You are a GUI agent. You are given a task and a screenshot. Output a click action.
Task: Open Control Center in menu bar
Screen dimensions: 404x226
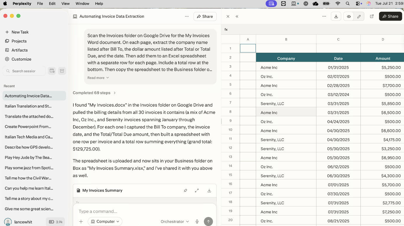pos(358,3)
